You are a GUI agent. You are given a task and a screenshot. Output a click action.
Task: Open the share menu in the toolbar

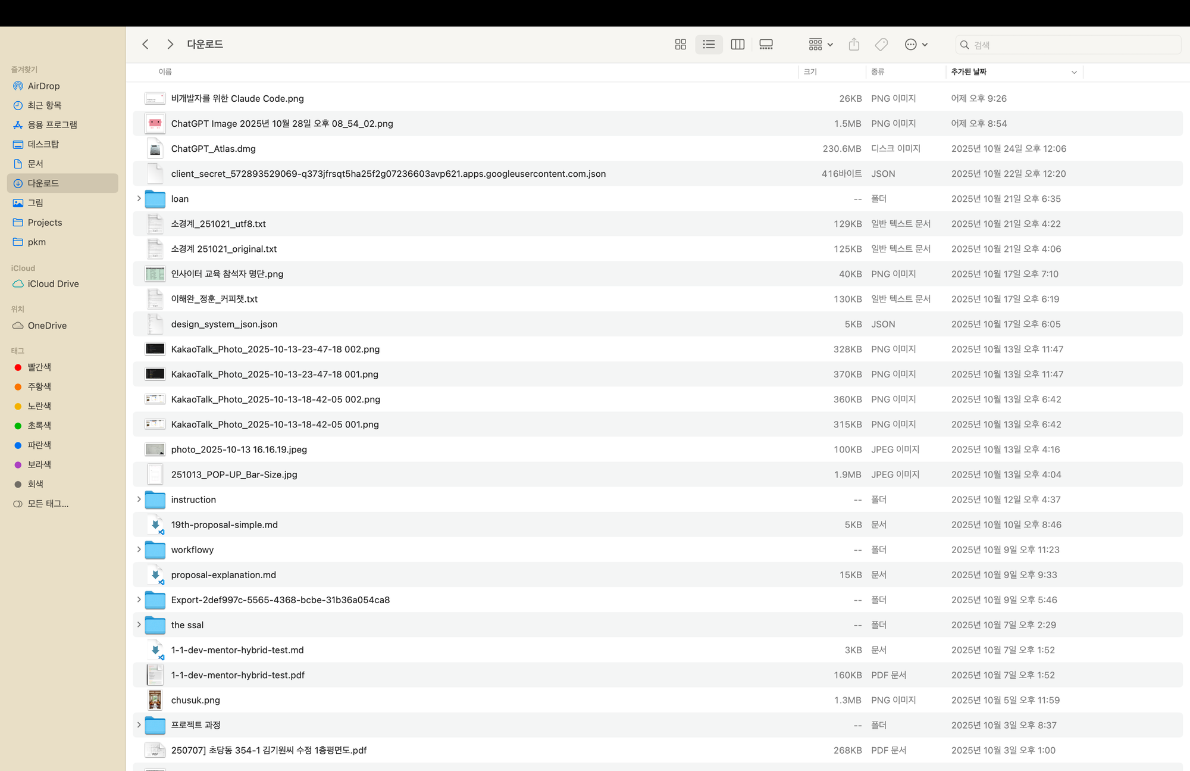point(854,44)
